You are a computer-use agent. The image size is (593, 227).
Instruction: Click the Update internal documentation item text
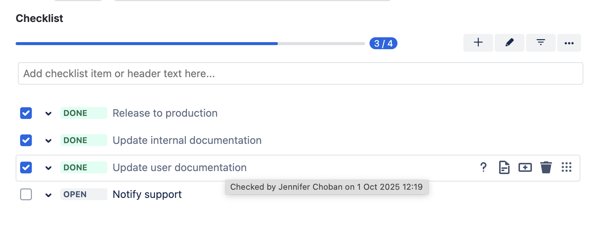[x=187, y=140]
